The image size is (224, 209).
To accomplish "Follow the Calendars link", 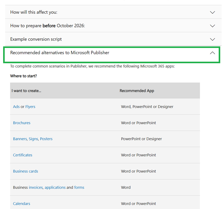I will 22,204.
